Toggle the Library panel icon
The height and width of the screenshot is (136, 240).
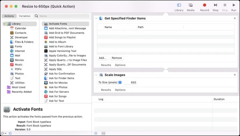click(x=179, y=5)
